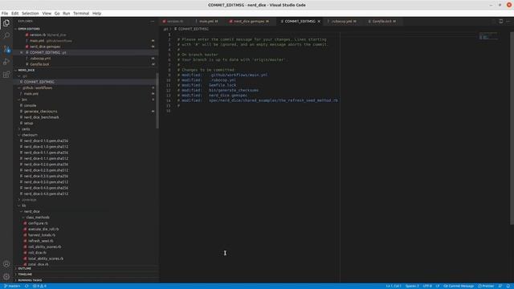Screen dimensions: 514x289
Task: Expand the Running Tasks section
Action: pos(30,280)
